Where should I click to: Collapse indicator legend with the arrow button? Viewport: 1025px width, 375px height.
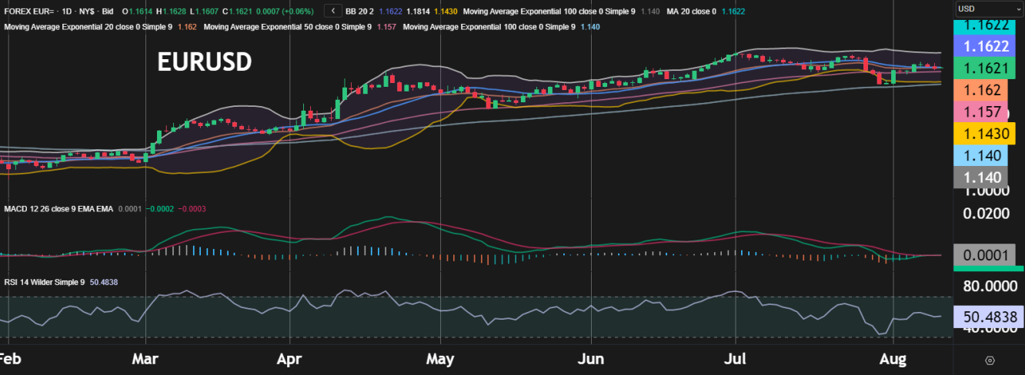(332, 12)
